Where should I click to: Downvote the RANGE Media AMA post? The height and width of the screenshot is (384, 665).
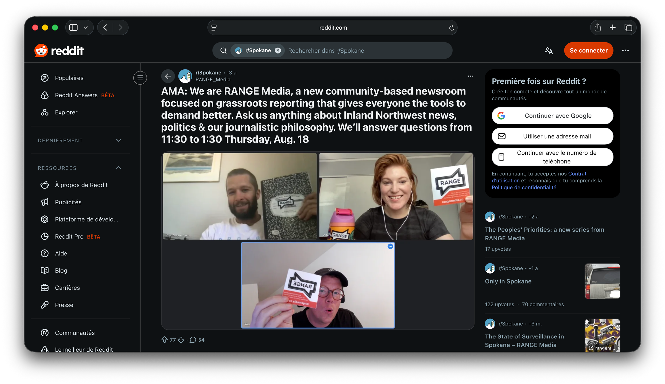[x=181, y=340]
